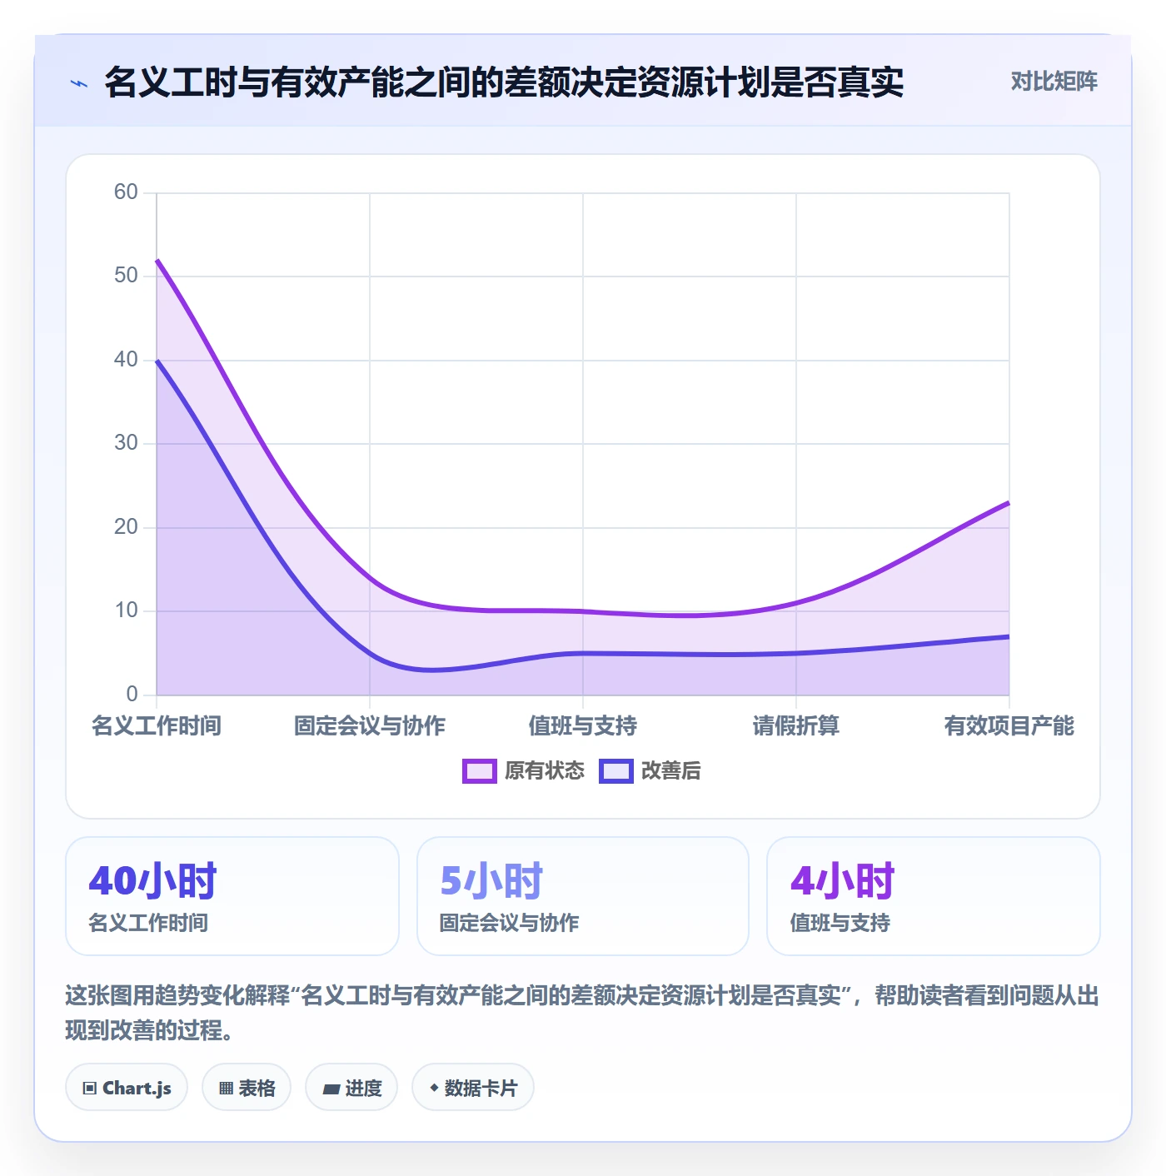
Task: Open the 40小时 名义工作时间 card
Action: (x=232, y=896)
